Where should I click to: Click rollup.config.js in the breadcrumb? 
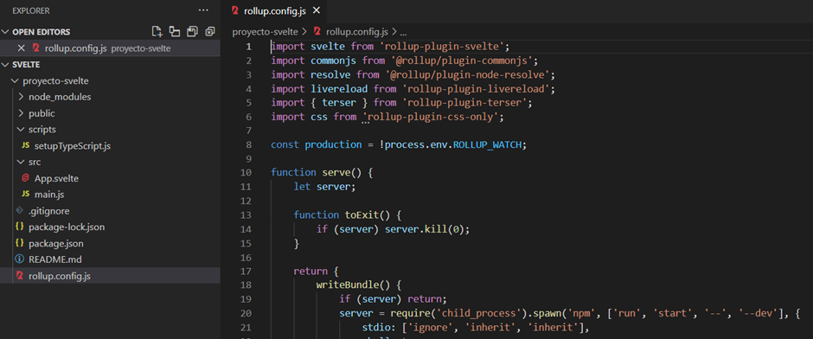[357, 32]
